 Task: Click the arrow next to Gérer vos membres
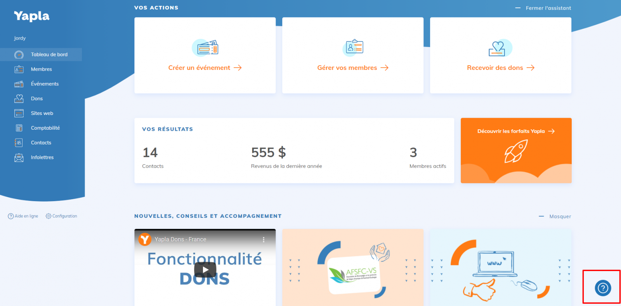point(384,68)
